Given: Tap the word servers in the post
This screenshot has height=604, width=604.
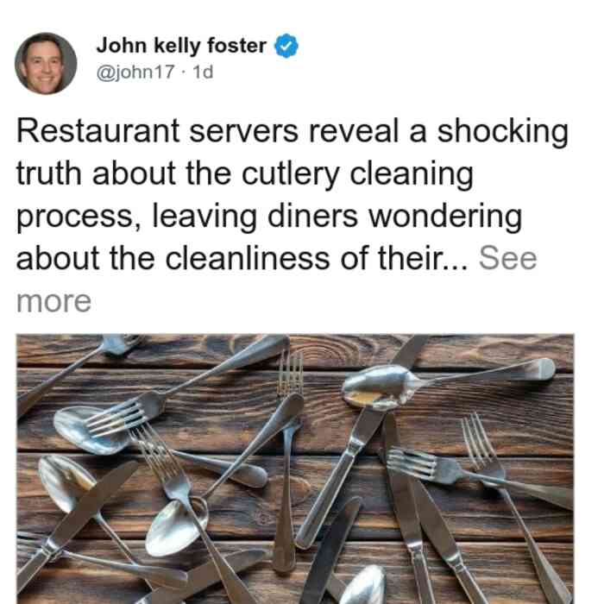Looking at the screenshot, I should (x=244, y=131).
